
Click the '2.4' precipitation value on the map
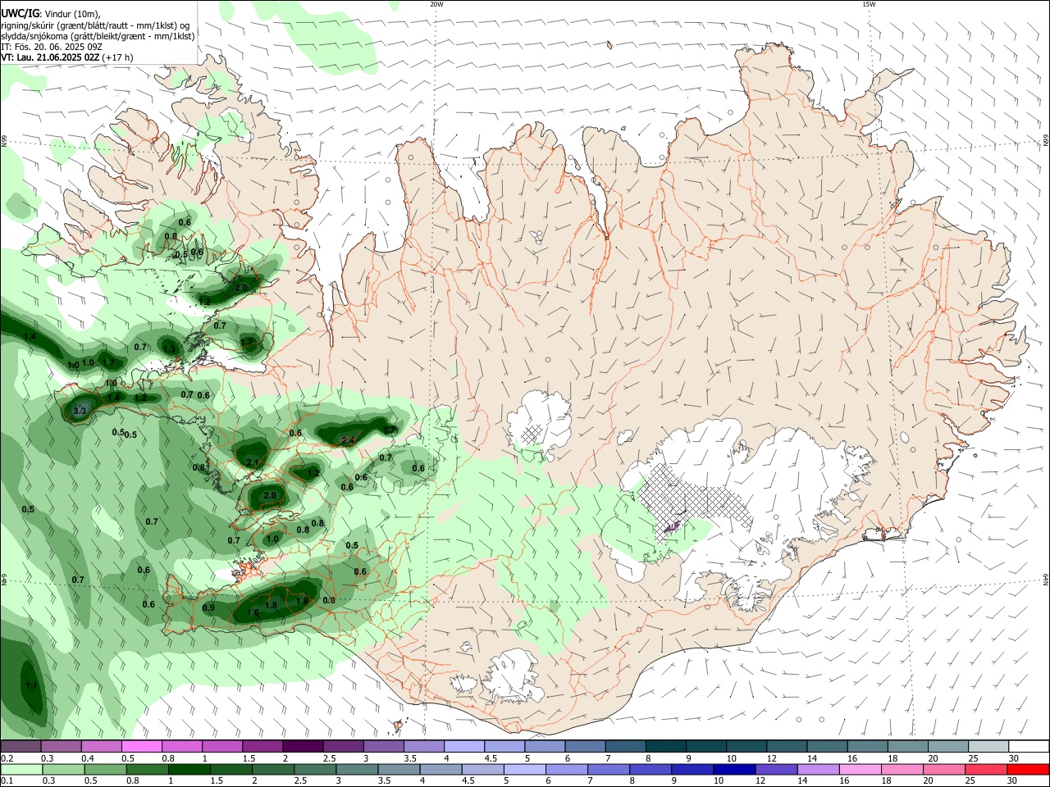pos(348,441)
